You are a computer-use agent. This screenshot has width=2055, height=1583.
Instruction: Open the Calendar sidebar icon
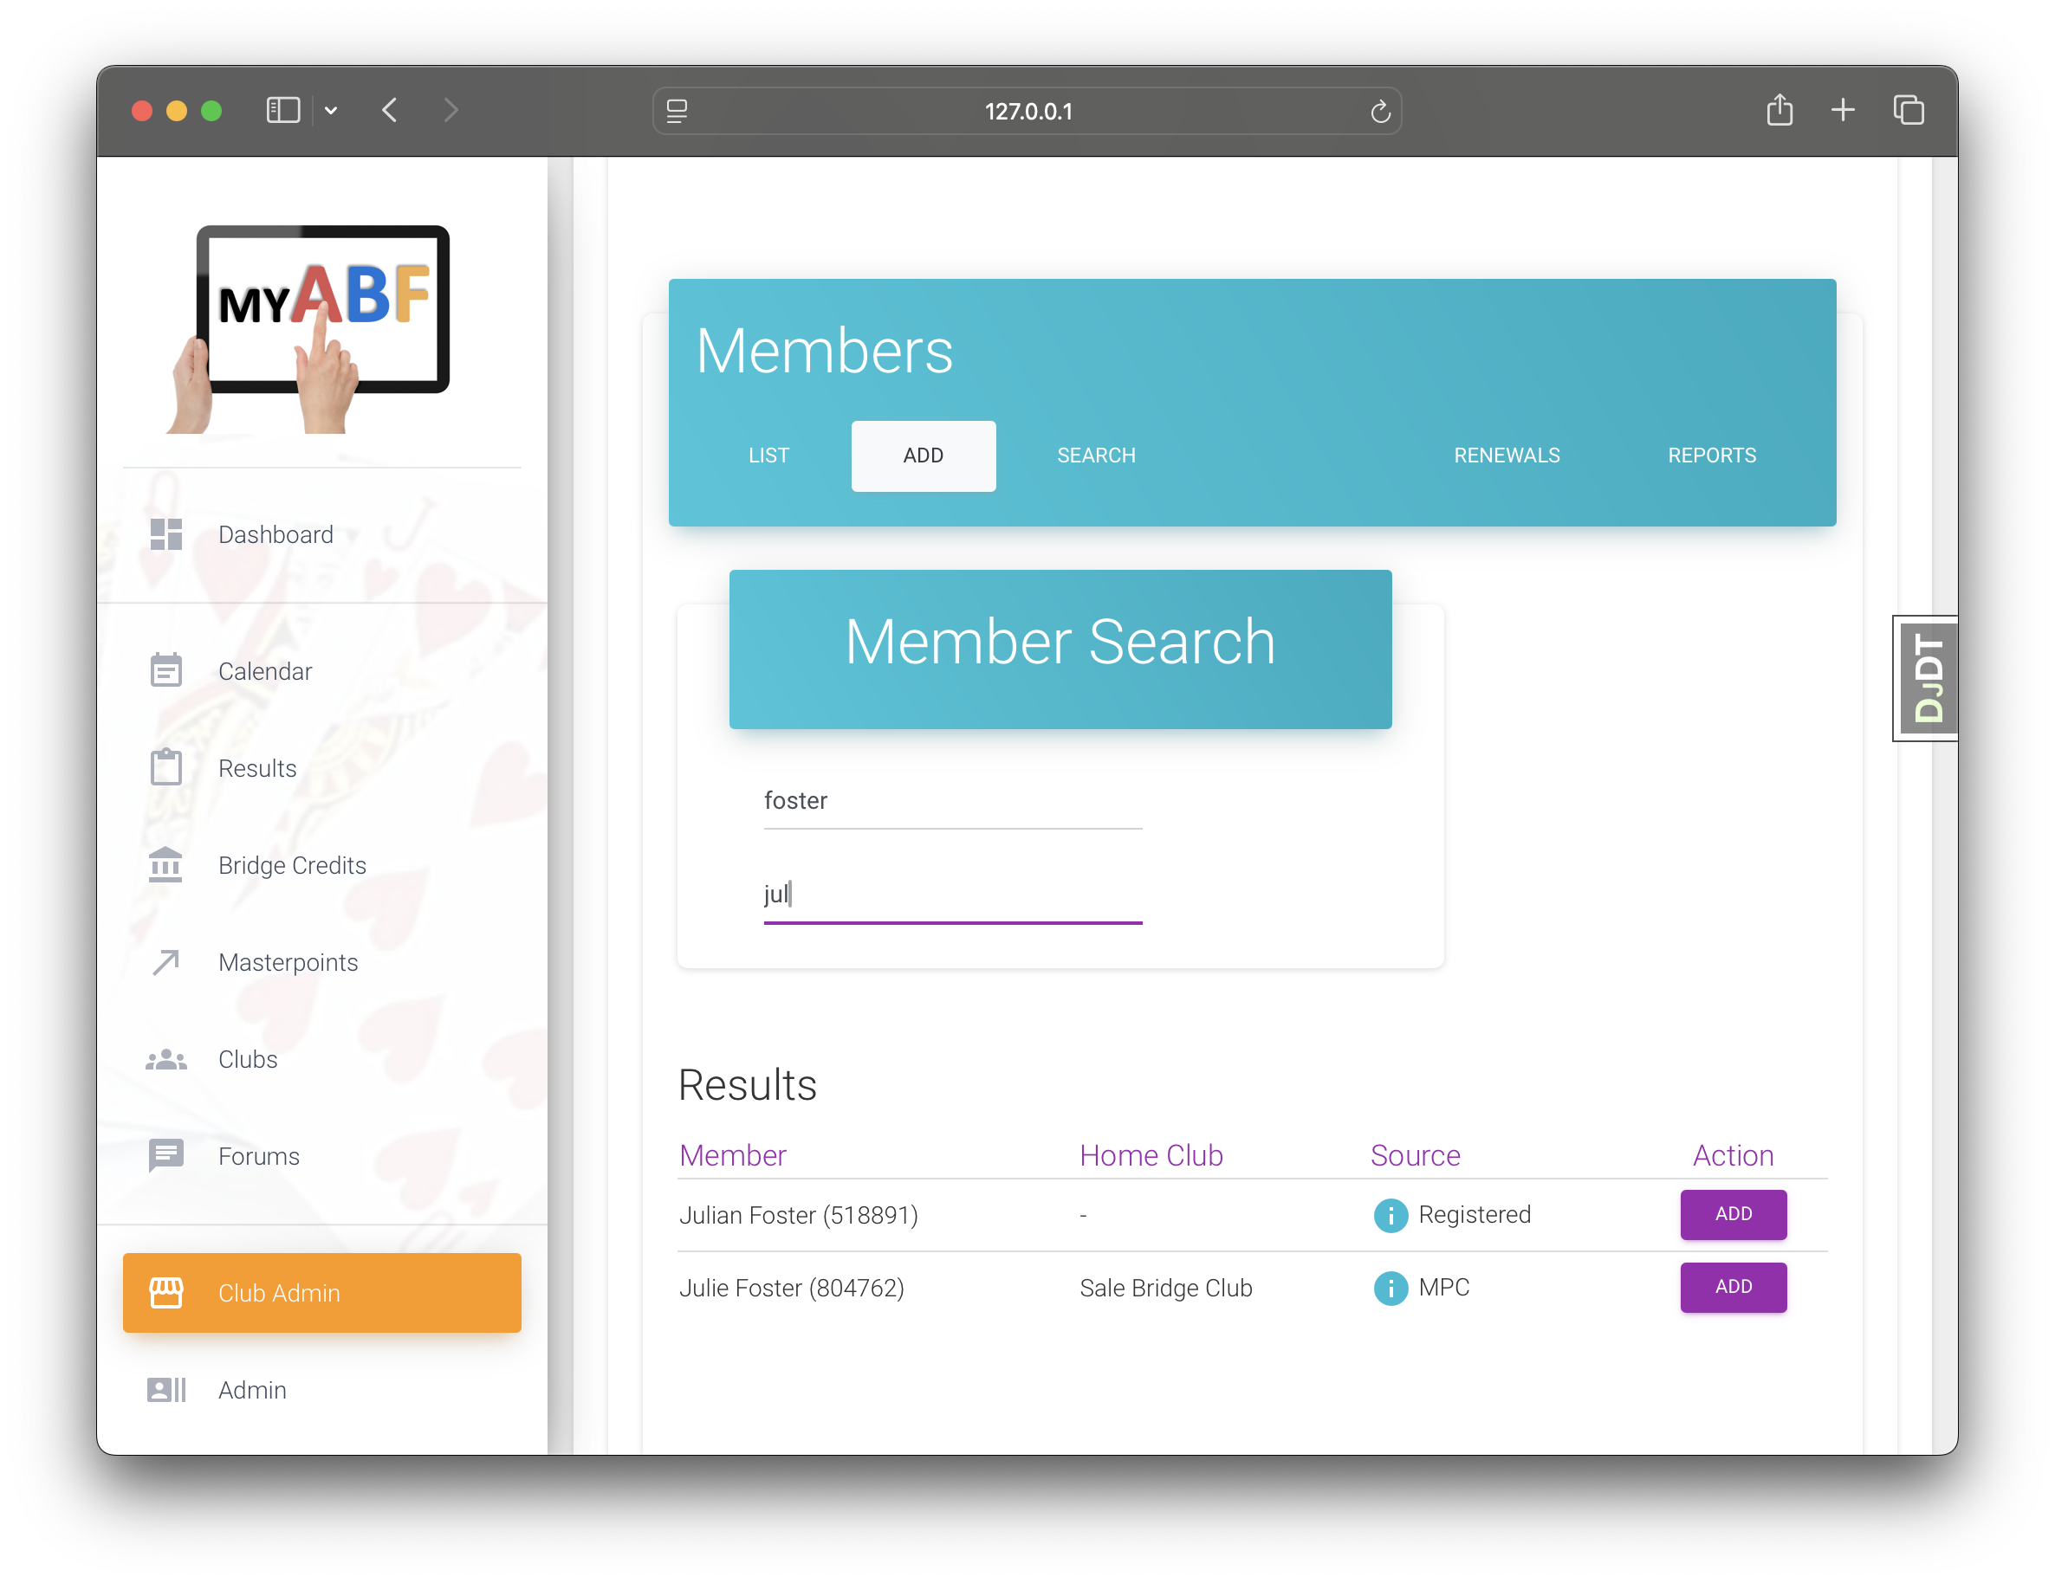coord(166,670)
